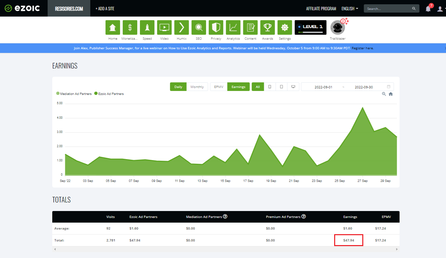
Task: Click the 27 Sep peak on chart
Action: click(363, 107)
